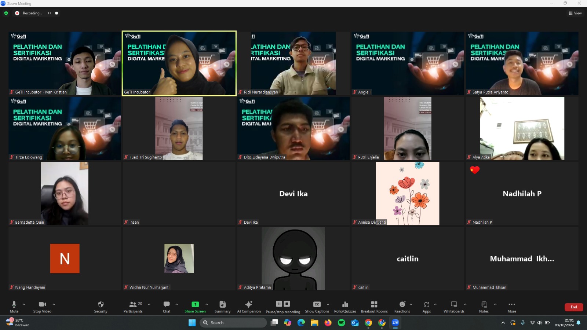Image resolution: width=587 pixels, height=330 pixels.
Task: Expand video options arrow beside Stop Video
Action: [x=54, y=304]
